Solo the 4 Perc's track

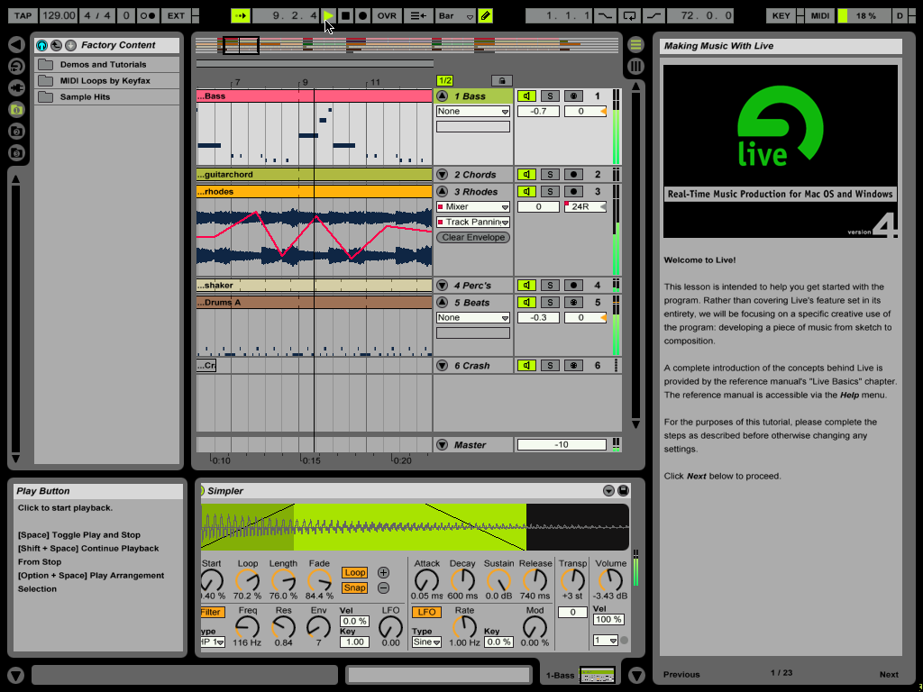[x=550, y=286]
